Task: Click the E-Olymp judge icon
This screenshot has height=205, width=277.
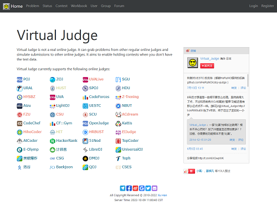Action: [x=19, y=150]
